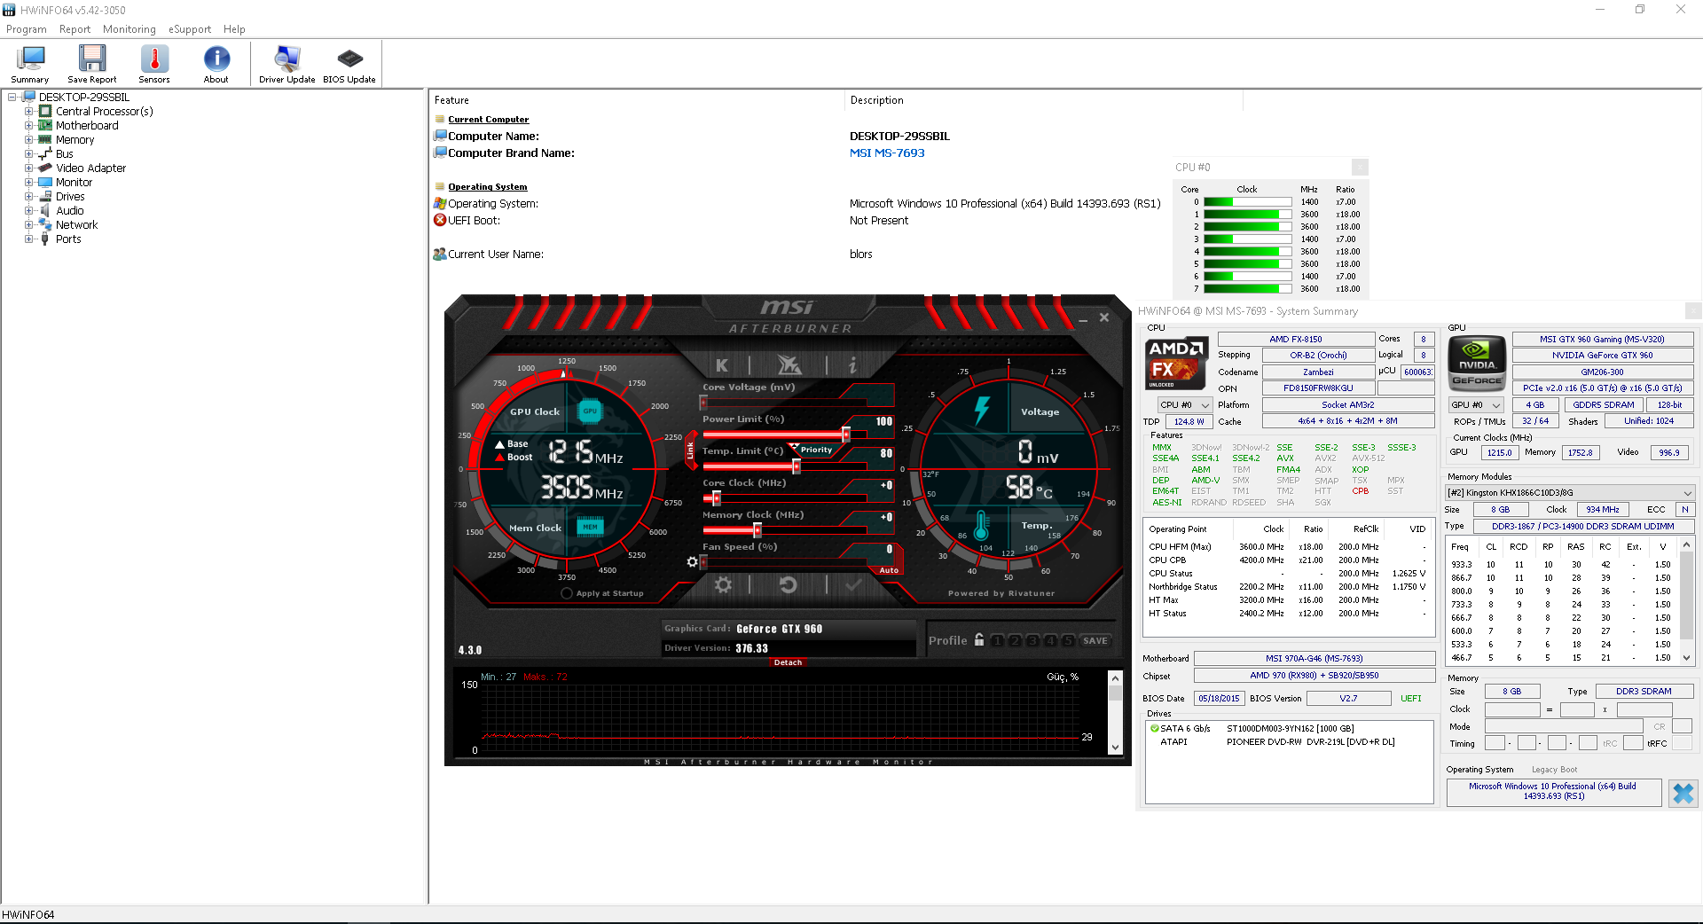Open the Report menu
This screenshot has height=924, width=1703.
coord(75,29)
